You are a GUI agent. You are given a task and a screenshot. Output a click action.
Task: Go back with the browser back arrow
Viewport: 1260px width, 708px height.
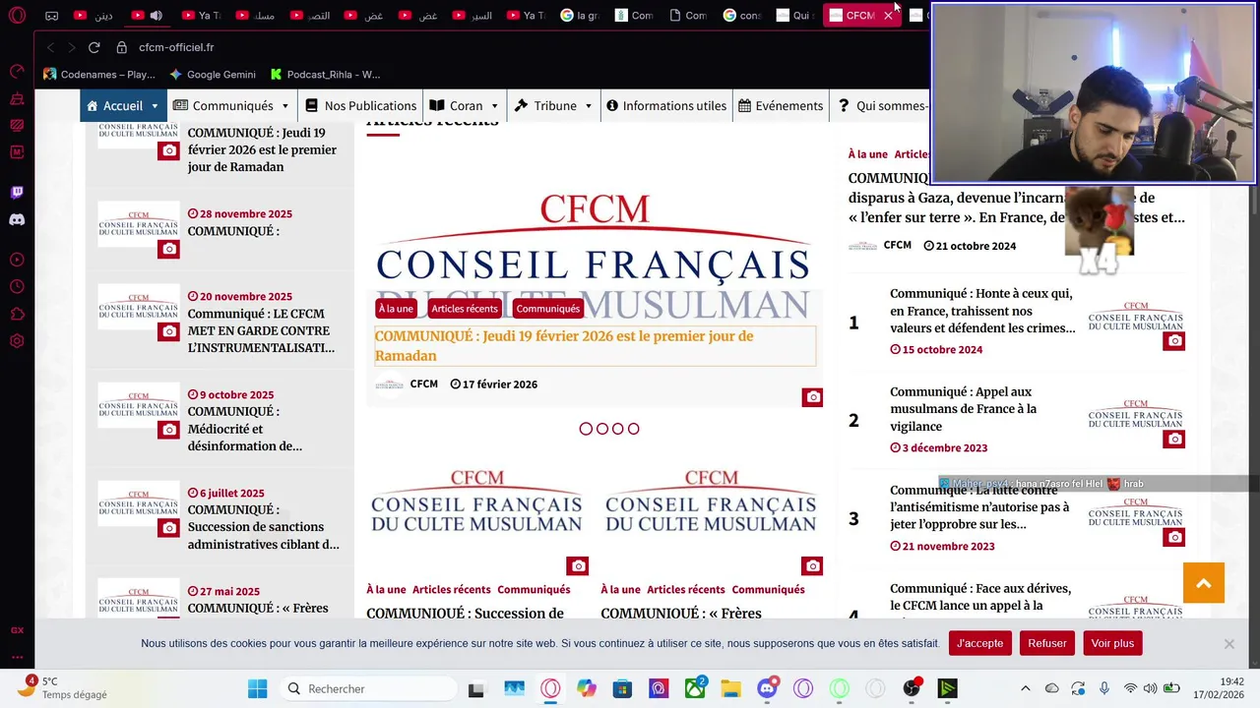click(x=50, y=47)
